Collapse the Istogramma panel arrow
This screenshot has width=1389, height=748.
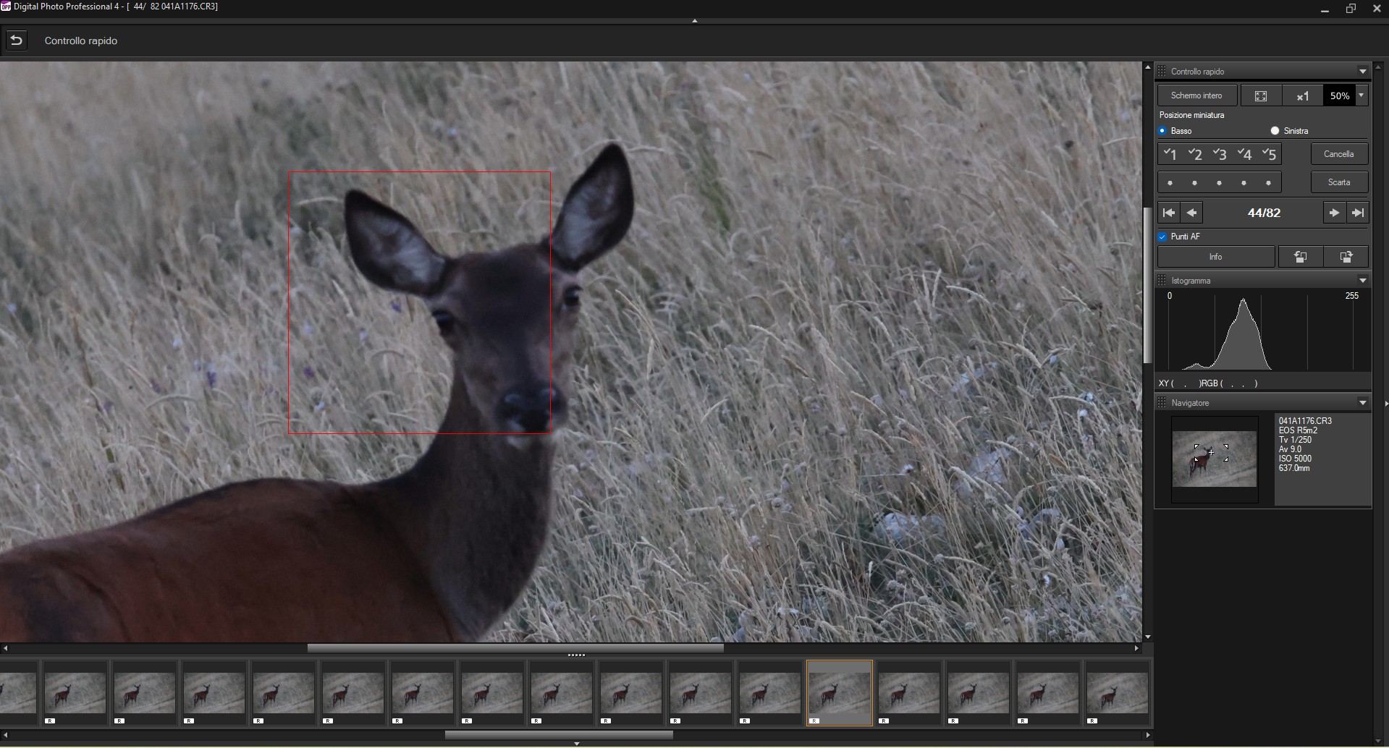1362,281
